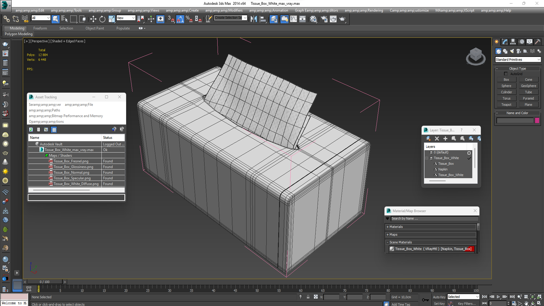The image size is (544, 306).
Task: Switch to the Populate ribbon tab
Action: pyautogui.click(x=123, y=28)
